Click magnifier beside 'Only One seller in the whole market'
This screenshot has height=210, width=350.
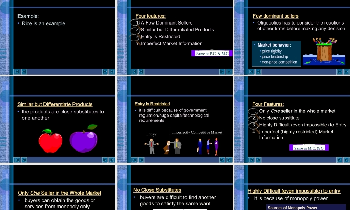pyautogui.click(x=253, y=111)
